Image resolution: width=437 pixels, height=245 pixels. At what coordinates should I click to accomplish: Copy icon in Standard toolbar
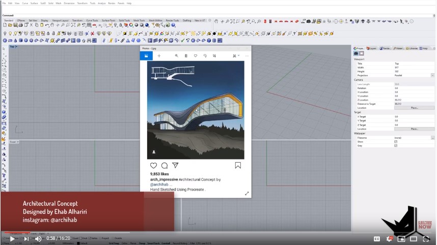(37, 25)
